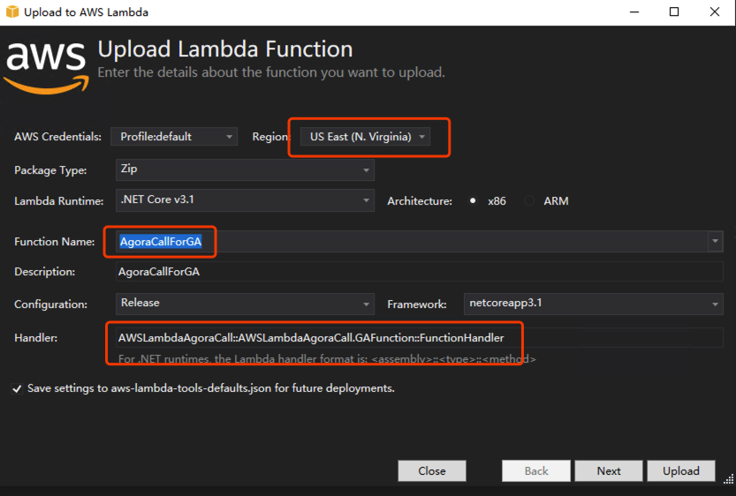Click the Lambda box icon in the title bar

click(12, 11)
